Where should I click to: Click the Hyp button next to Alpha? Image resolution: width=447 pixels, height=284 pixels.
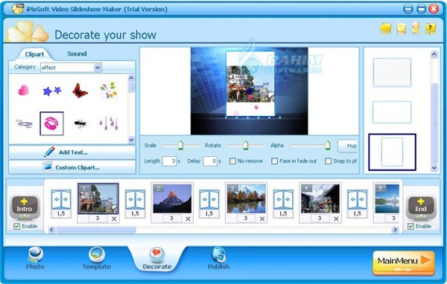coord(348,146)
